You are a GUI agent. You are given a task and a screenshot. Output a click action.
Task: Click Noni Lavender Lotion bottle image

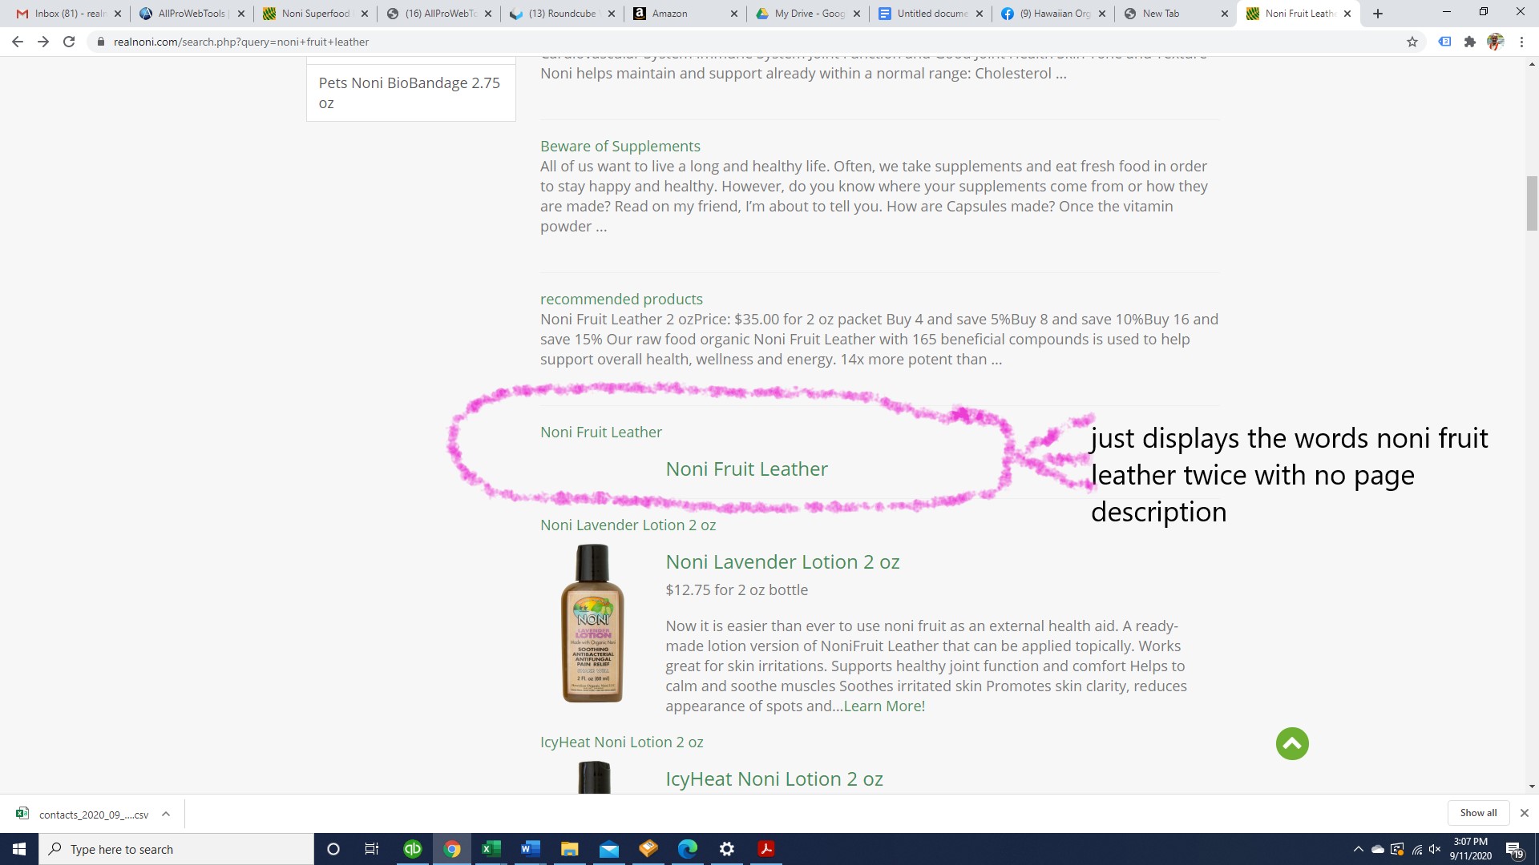coord(592,623)
